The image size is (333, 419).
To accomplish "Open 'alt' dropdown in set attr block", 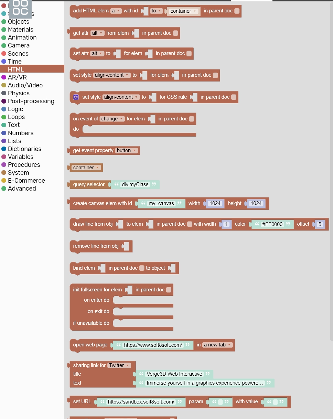I will click(97, 54).
